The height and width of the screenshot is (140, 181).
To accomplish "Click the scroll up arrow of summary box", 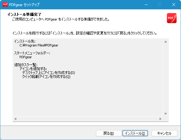I will 166,42.
